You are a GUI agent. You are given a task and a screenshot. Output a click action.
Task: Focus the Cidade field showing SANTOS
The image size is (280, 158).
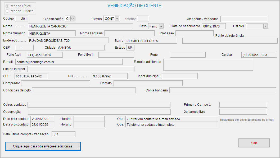(81, 48)
